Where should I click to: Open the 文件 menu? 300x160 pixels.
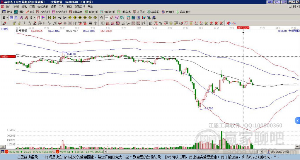(x=8, y=7)
